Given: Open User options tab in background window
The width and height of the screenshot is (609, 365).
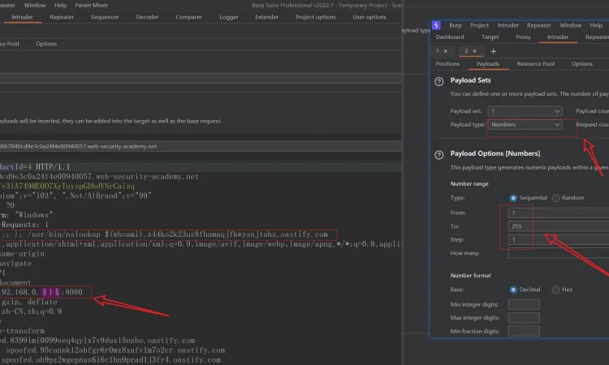Looking at the screenshot, I should click(369, 17).
